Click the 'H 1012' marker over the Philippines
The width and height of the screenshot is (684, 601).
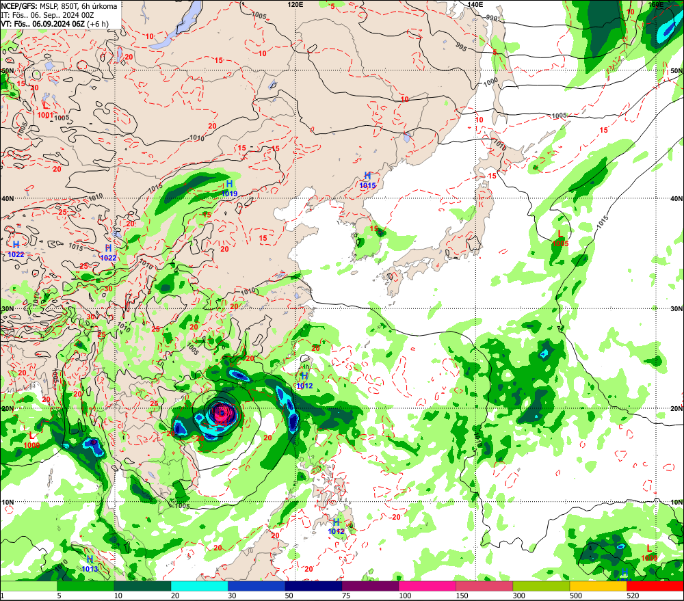(336, 526)
